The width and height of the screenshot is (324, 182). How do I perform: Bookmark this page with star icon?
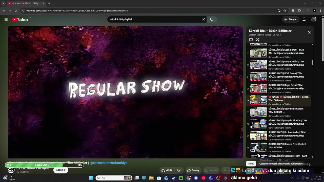coord(285,11)
